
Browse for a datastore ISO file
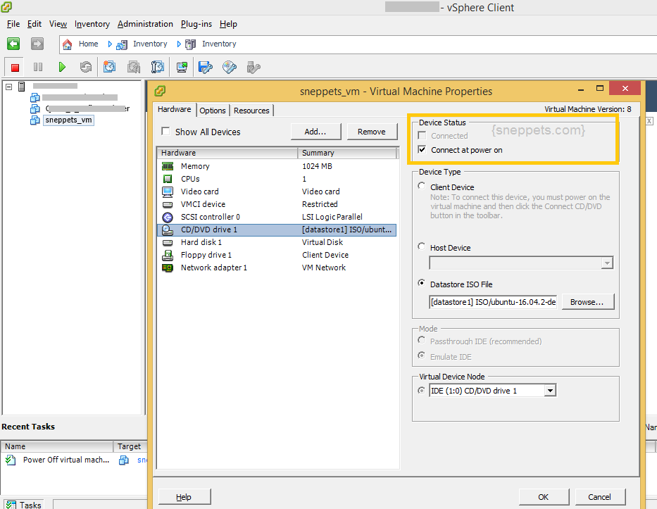[587, 301]
